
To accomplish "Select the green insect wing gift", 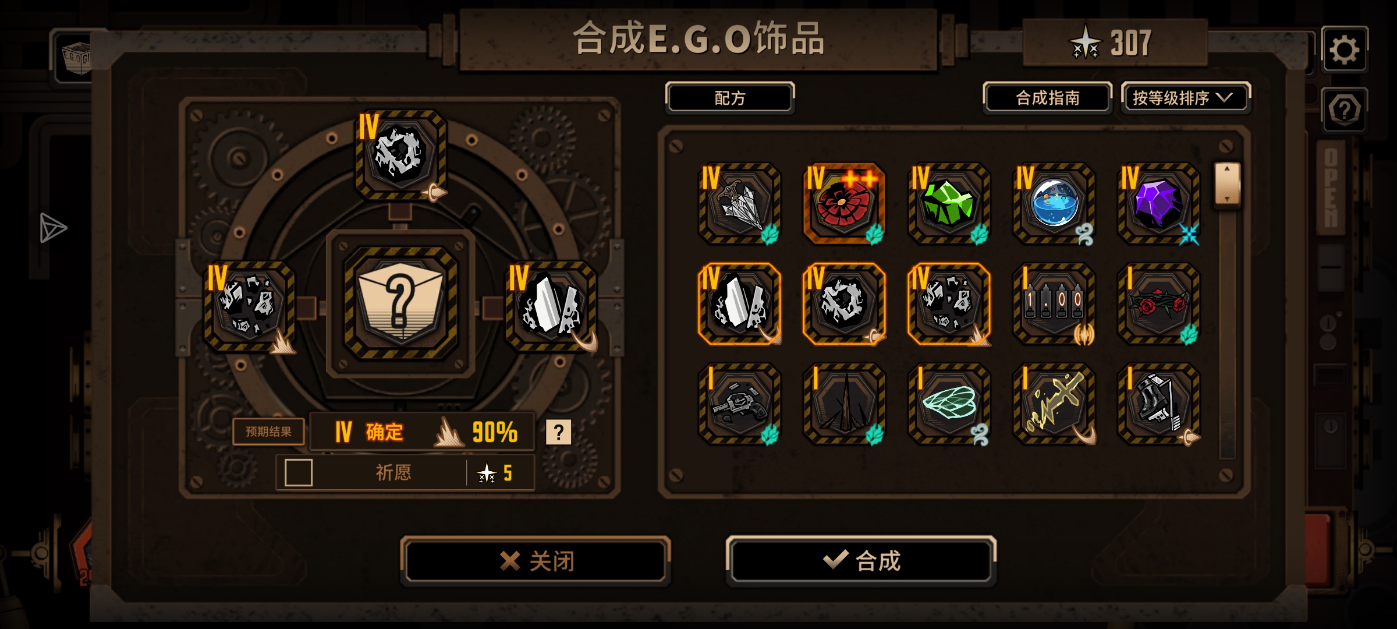I will pos(949,404).
